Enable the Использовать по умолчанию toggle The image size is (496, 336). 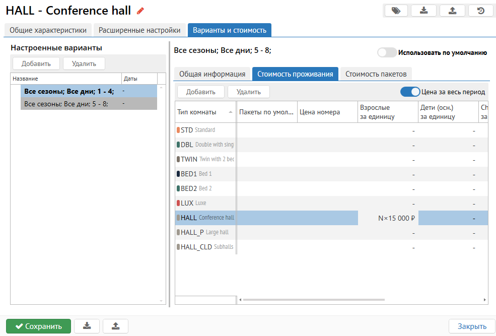click(387, 52)
